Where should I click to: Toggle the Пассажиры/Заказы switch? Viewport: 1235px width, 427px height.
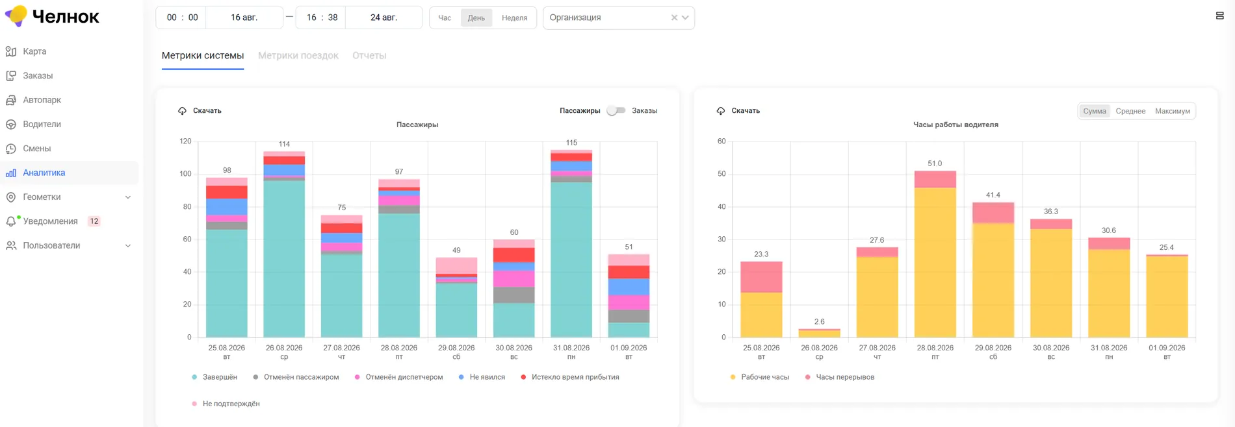[616, 111]
